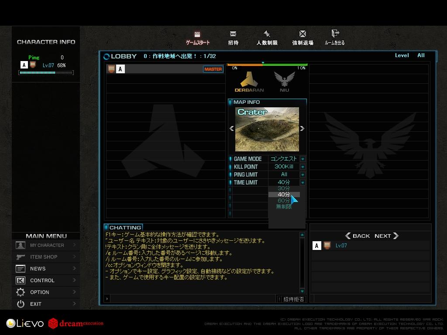Viewport: 447px width, 335px height.
Task: Click the team balance bar above emblems
Action: pyautogui.click(x=267, y=65)
